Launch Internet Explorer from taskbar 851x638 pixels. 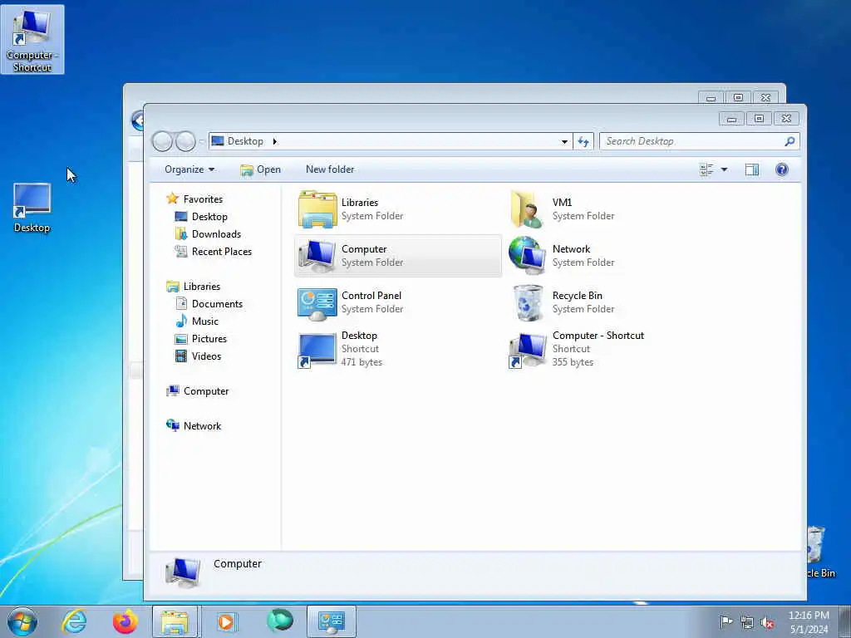click(x=74, y=621)
